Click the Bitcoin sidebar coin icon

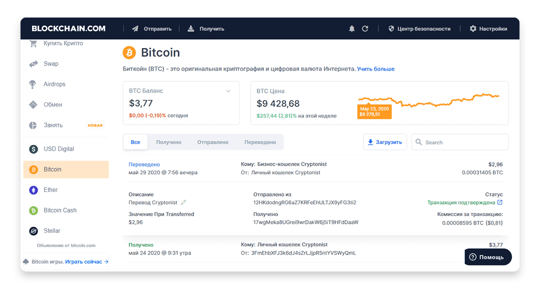(33, 170)
